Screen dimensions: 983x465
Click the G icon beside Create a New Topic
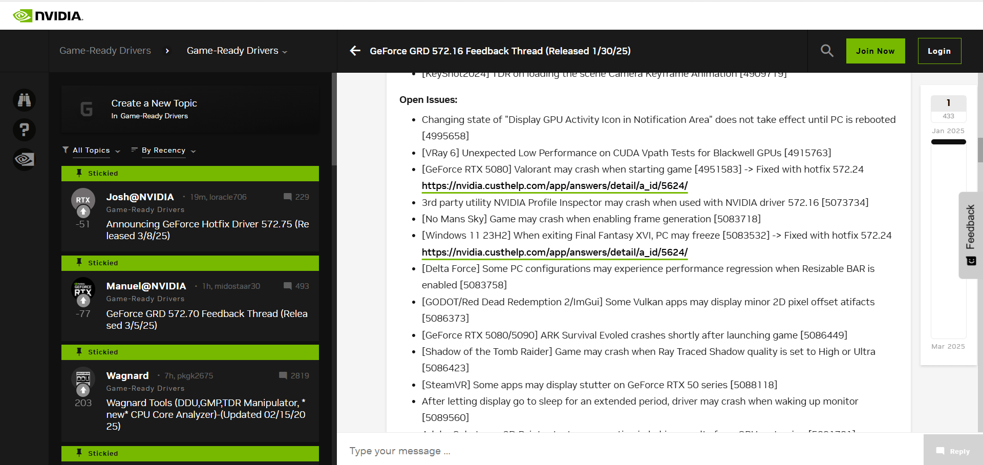[87, 109]
